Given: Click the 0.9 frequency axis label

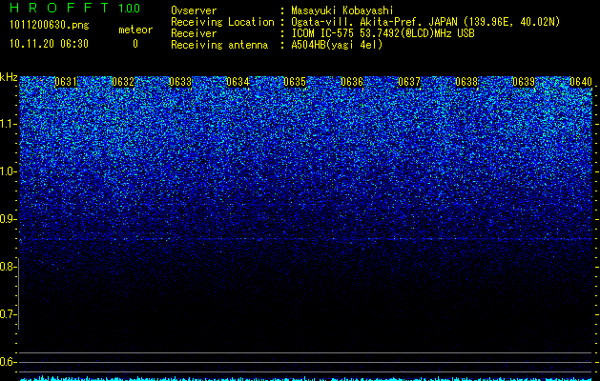Looking at the screenshot, I should coord(8,219).
